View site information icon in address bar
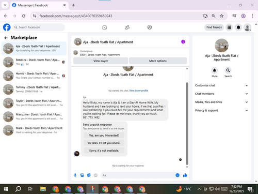This screenshot has height=194, width=258. point(35,16)
